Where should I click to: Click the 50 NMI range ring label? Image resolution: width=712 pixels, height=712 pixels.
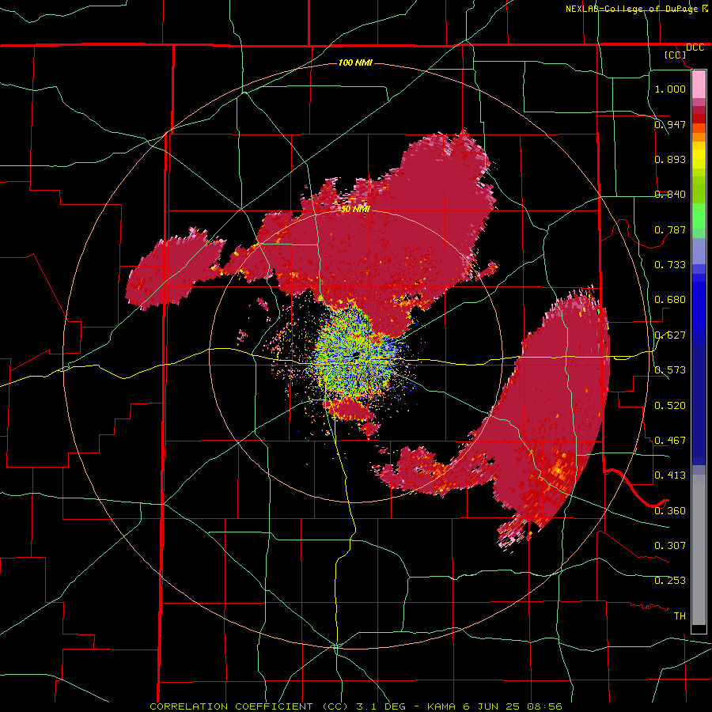[x=355, y=210]
